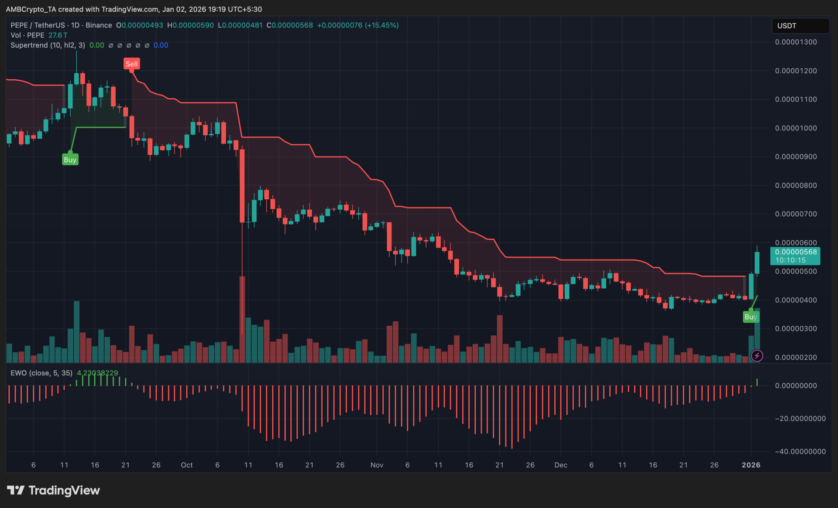The image size is (838, 508).
Task: Click the green Buy marker near 2026
Action: [x=750, y=317]
